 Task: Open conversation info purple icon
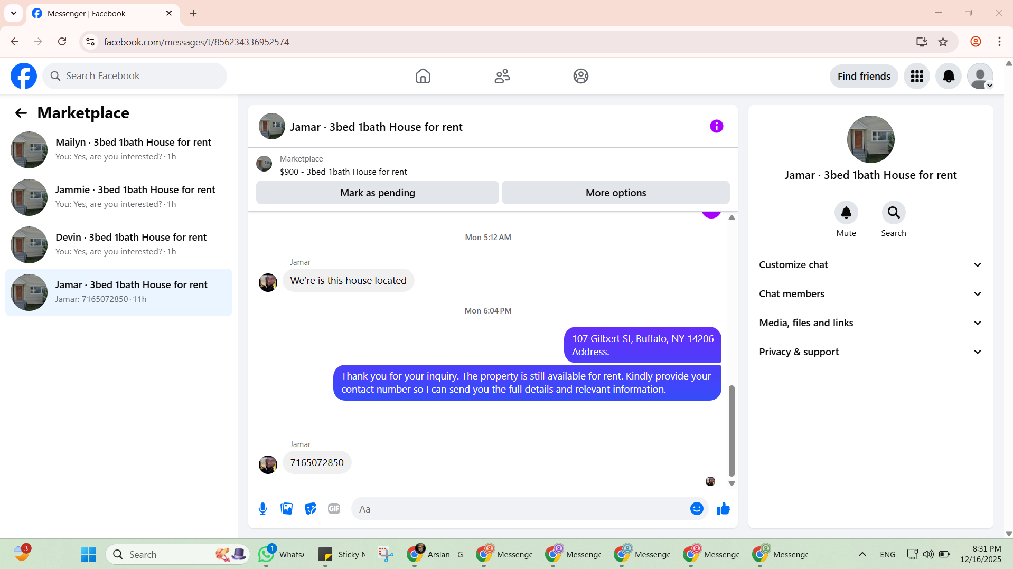click(x=716, y=126)
